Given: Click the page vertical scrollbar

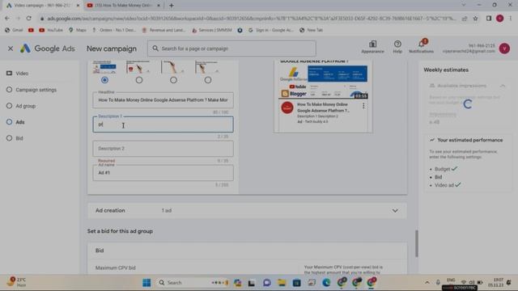Looking at the screenshot, I should click(417, 243).
